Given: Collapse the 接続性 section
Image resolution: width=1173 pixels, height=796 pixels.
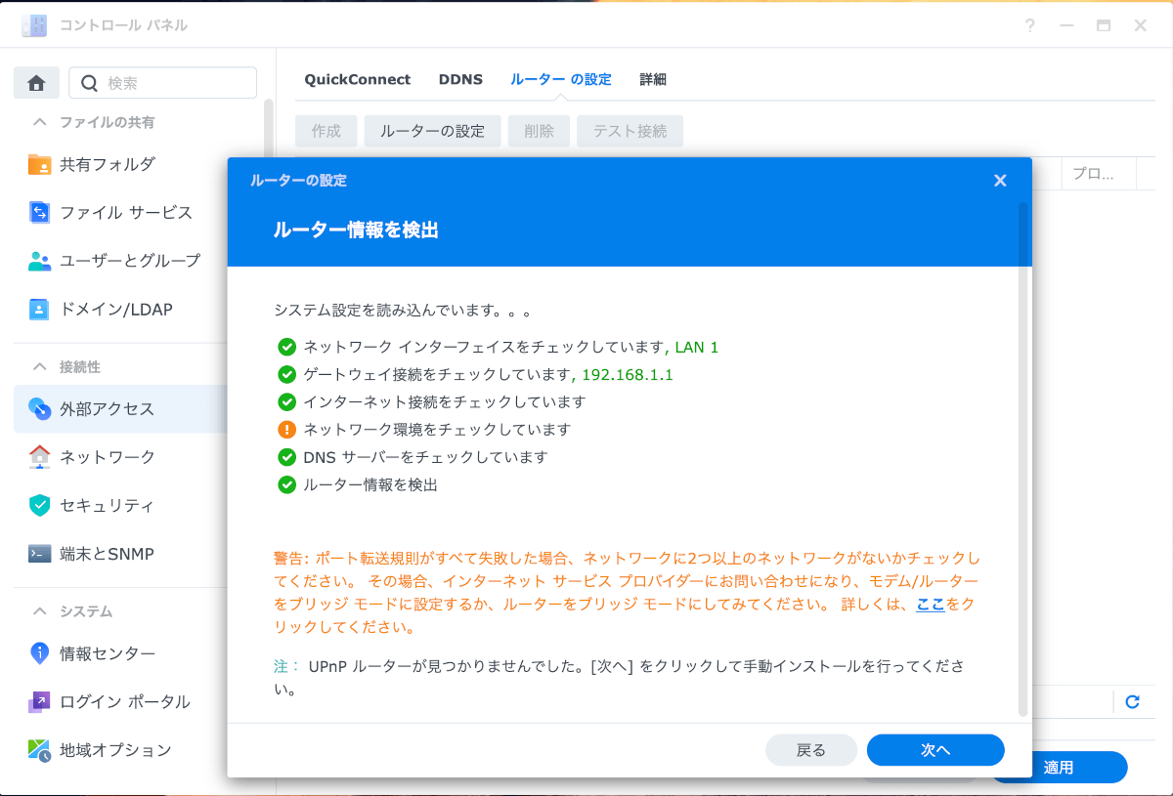Looking at the screenshot, I should pos(40,366).
